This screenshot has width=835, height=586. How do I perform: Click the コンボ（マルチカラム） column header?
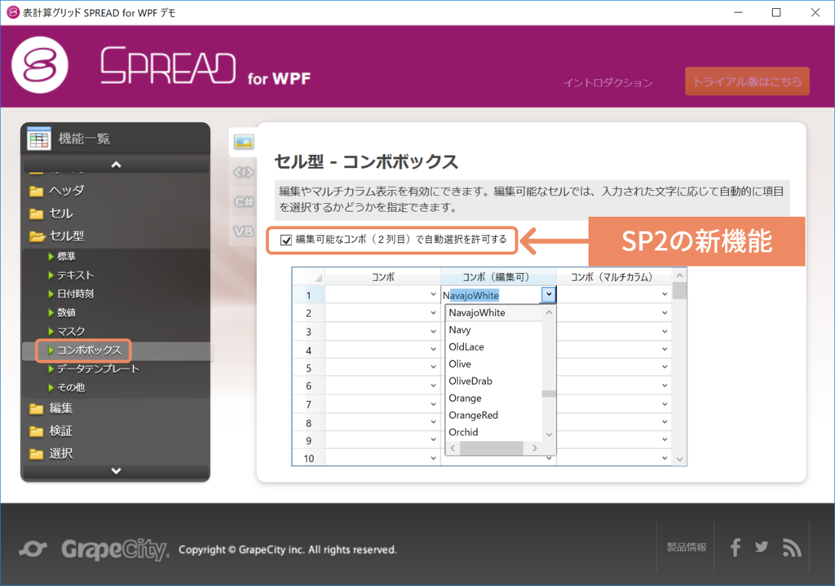tap(615, 277)
